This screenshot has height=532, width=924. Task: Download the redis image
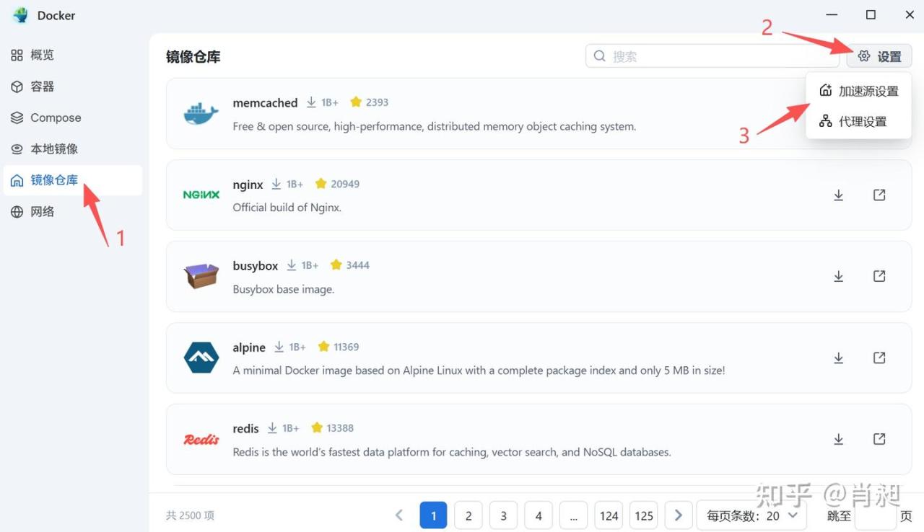coord(838,439)
